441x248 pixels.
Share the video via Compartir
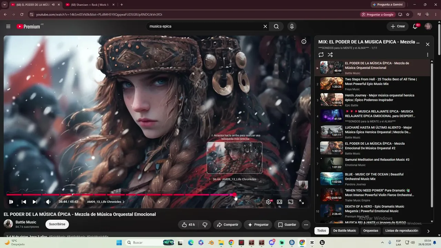(x=227, y=225)
